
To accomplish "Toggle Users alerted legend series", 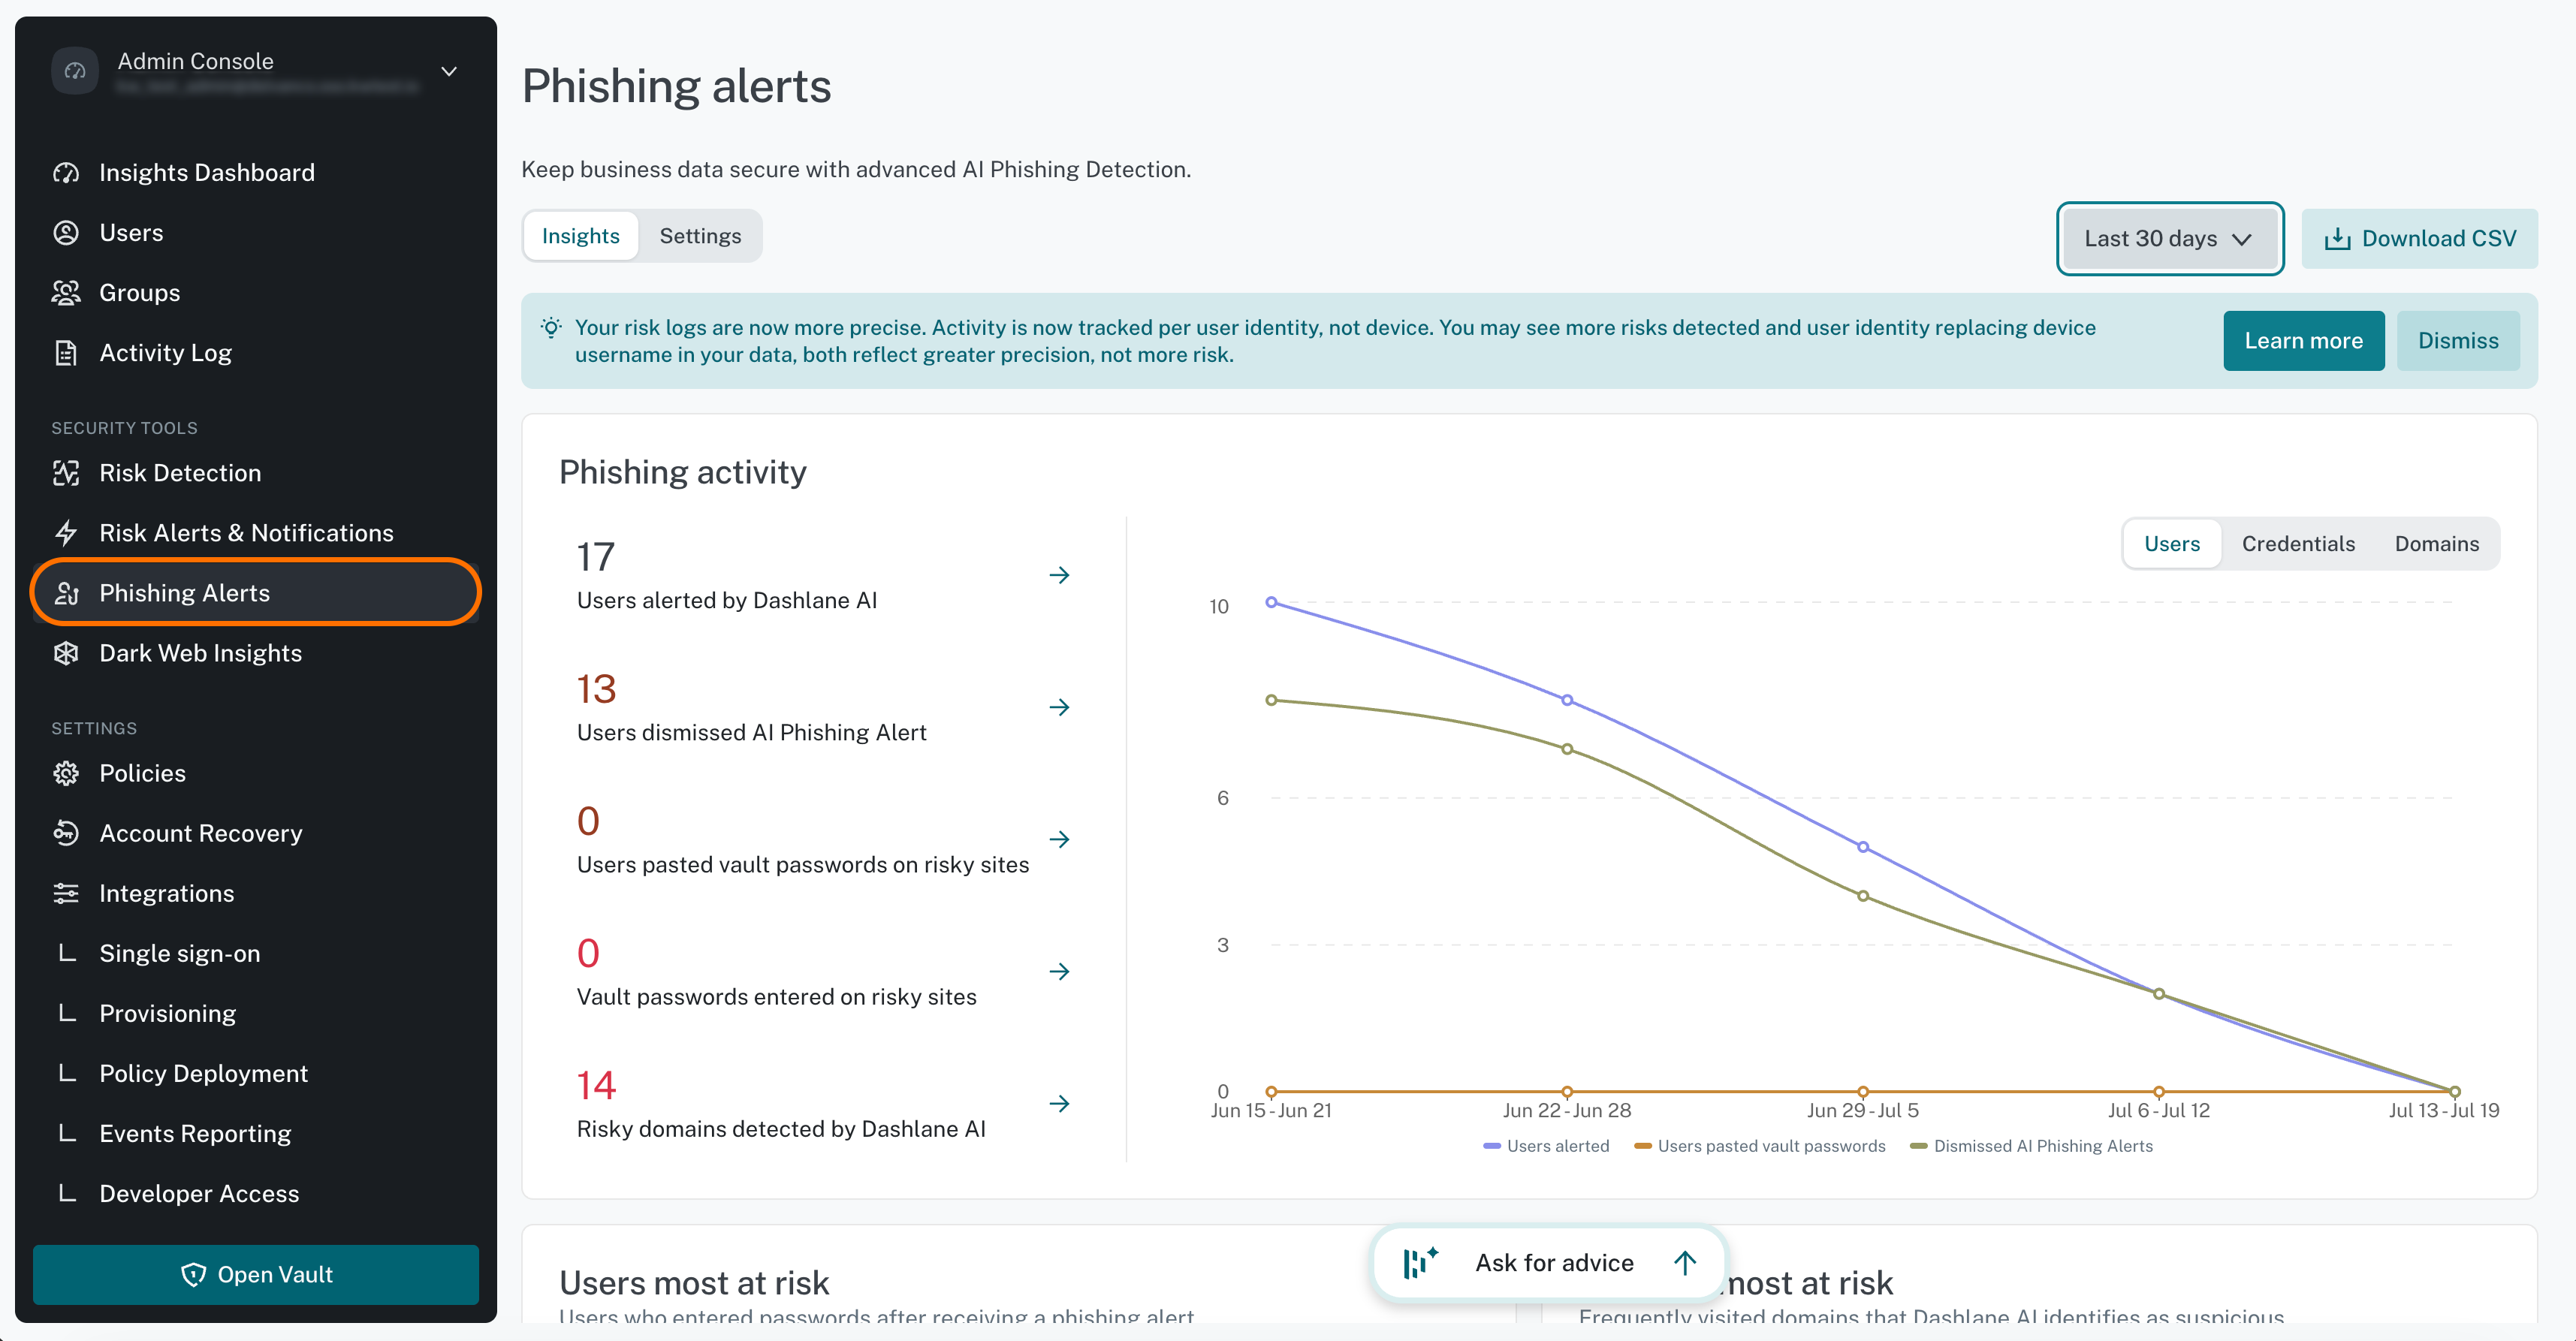I will pyautogui.click(x=1546, y=1146).
